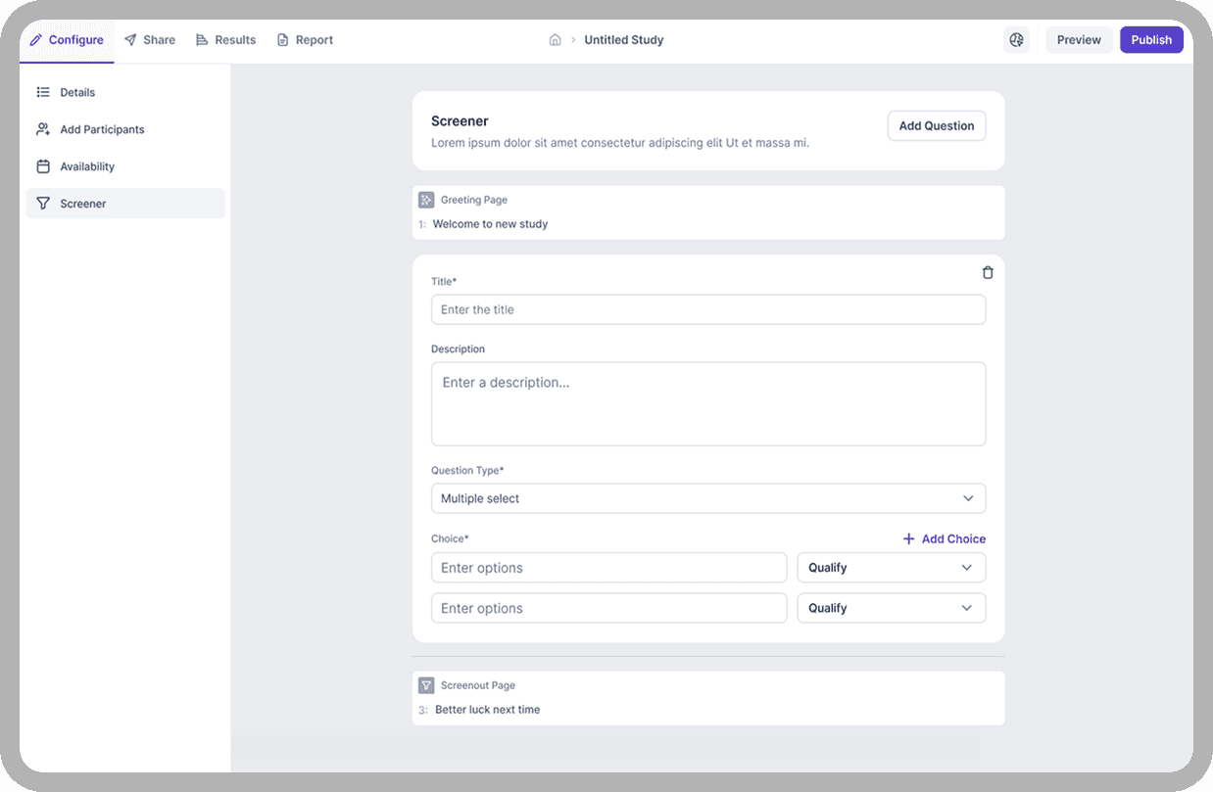Viewport: 1213px width, 792px height.
Task: Click the Greeting Page icon
Action: click(426, 200)
